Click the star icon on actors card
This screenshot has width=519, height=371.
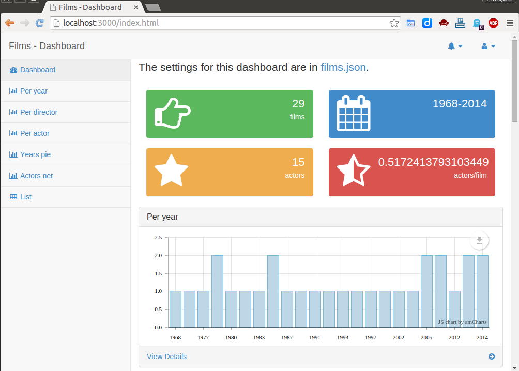tap(172, 171)
